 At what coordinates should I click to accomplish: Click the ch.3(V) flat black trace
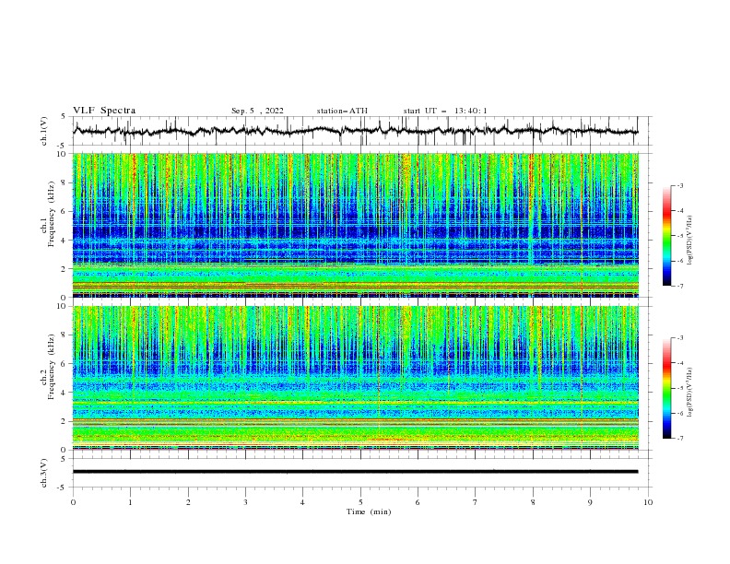(x=355, y=472)
